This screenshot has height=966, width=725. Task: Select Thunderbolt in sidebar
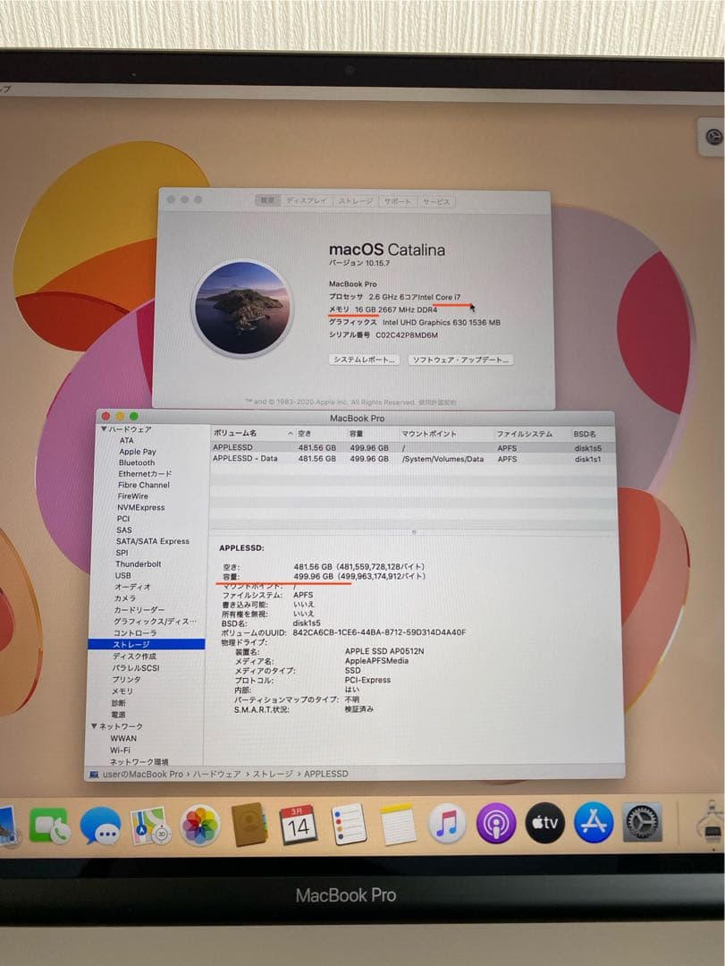click(x=138, y=563)
